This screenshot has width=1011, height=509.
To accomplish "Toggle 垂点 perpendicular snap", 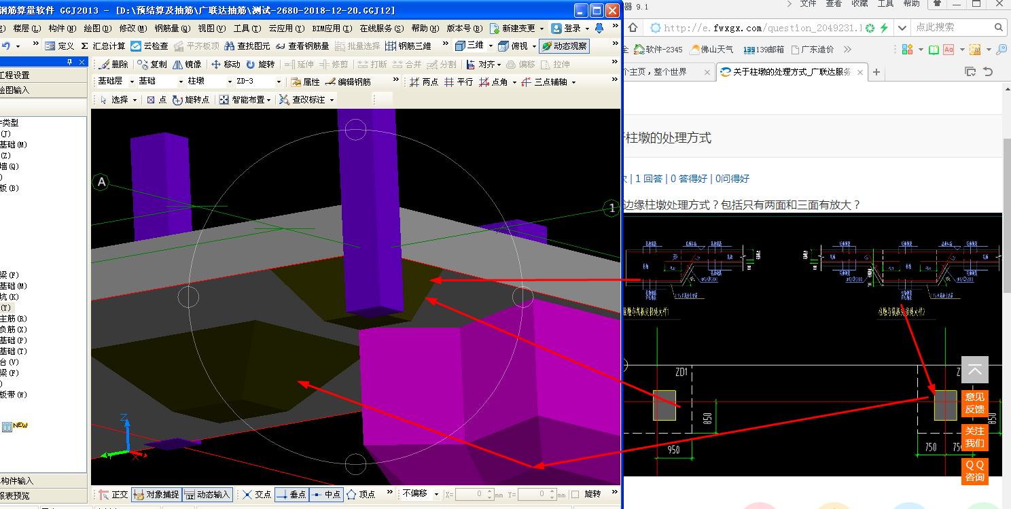I will (x=291, y=494).
